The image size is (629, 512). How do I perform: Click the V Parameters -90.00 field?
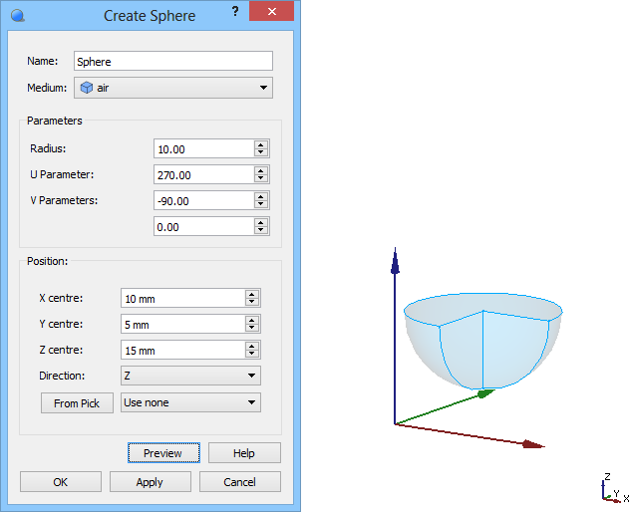pyautogui.click(x=203, y=200)
